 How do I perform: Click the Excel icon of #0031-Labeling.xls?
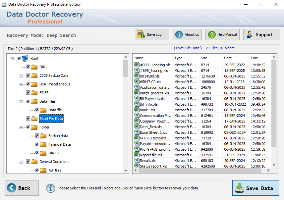click(x=137, y=65)
